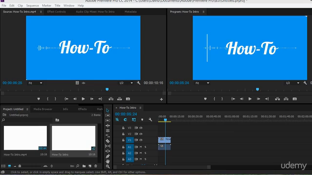Toggle Snap in timeline

click(x=125, y=120)
